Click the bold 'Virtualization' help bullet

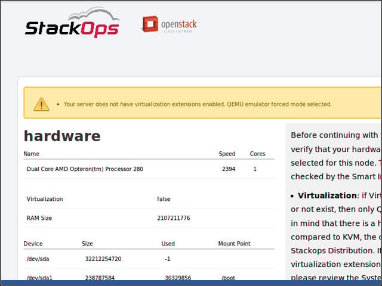[327, 195]
